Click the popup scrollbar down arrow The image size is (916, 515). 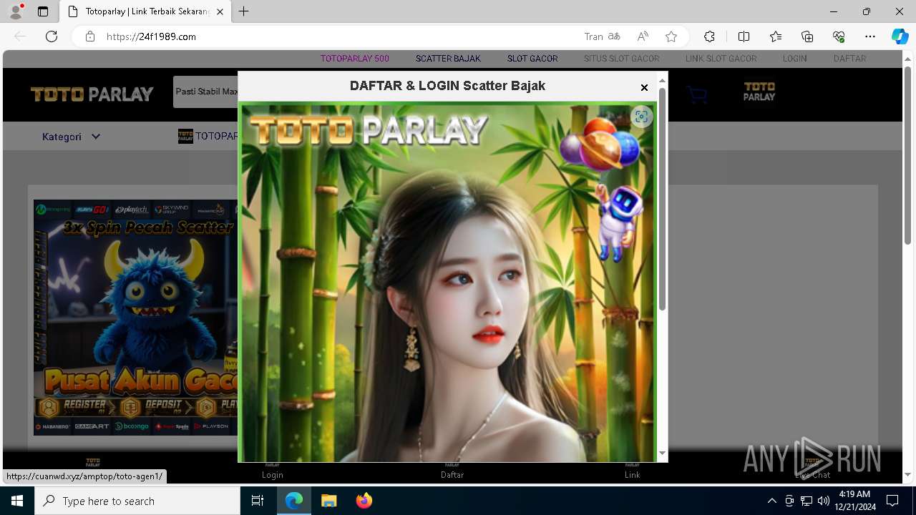(x=662, y=453)
